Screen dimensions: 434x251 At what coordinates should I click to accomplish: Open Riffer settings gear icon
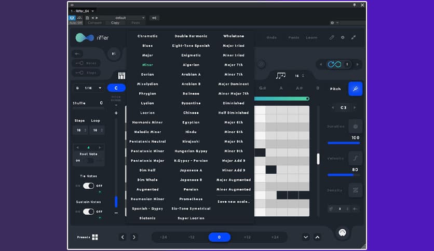point(343,37)
